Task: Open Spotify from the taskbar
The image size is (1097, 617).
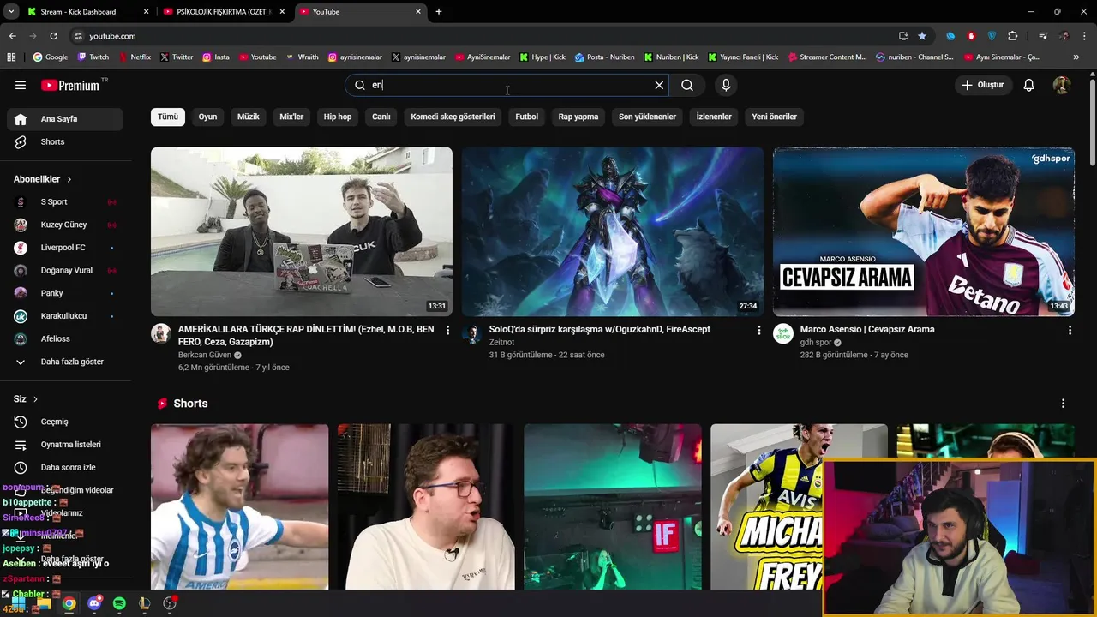Action: point(119,603)
